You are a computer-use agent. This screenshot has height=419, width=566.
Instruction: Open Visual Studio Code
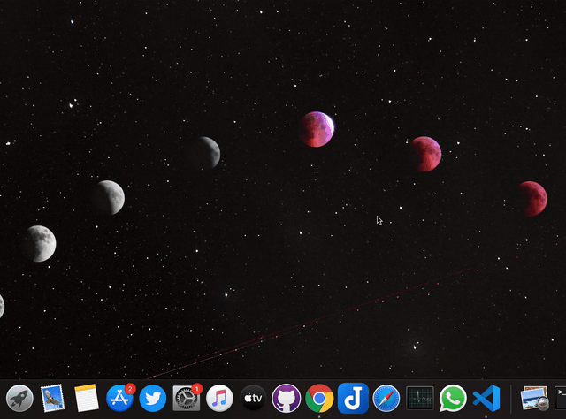tap(486, 398)
